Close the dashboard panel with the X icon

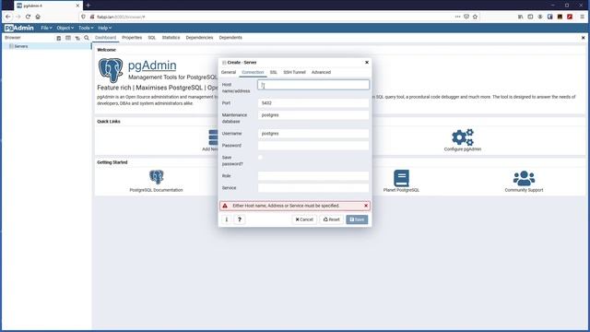click(584, 38)
